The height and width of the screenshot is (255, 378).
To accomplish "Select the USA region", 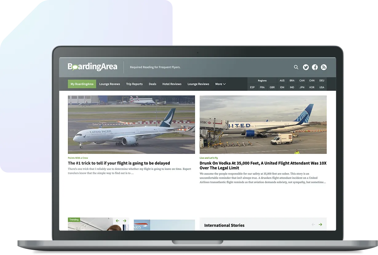I will click(x=322, y=87).
